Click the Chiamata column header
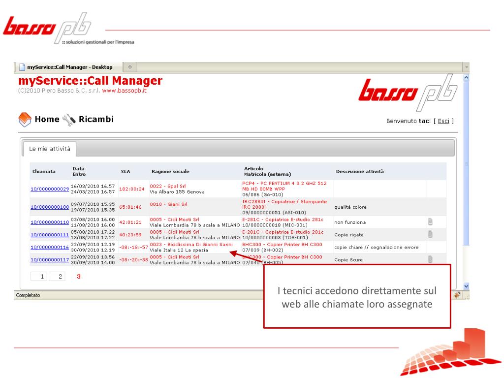The width and height of the screenshot is (504, 378). tap(44, 172)
